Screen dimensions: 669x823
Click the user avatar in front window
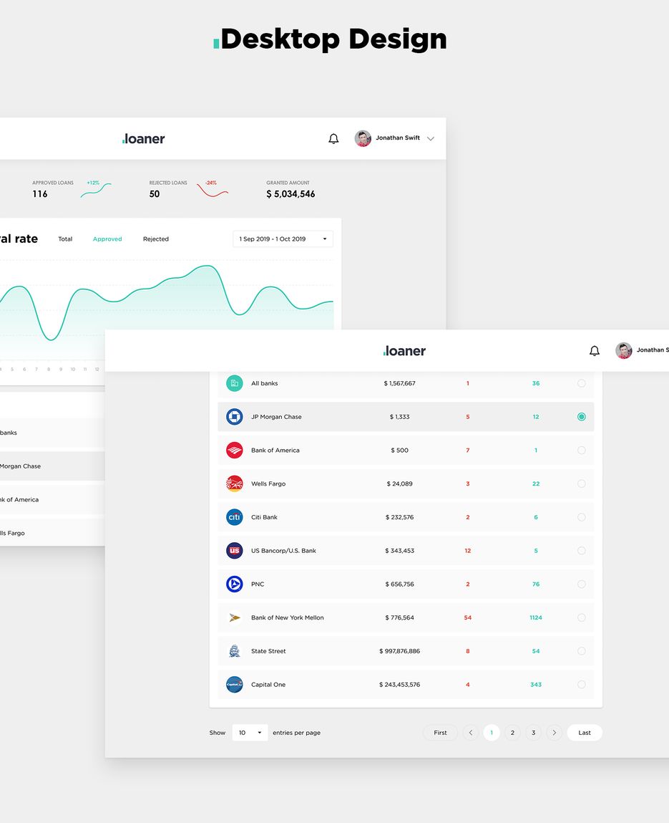click(623, 350)
